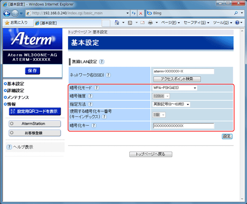The image size is (247, 204).
Task: Click the blue 保存 save button
Action: coord(33,71)
